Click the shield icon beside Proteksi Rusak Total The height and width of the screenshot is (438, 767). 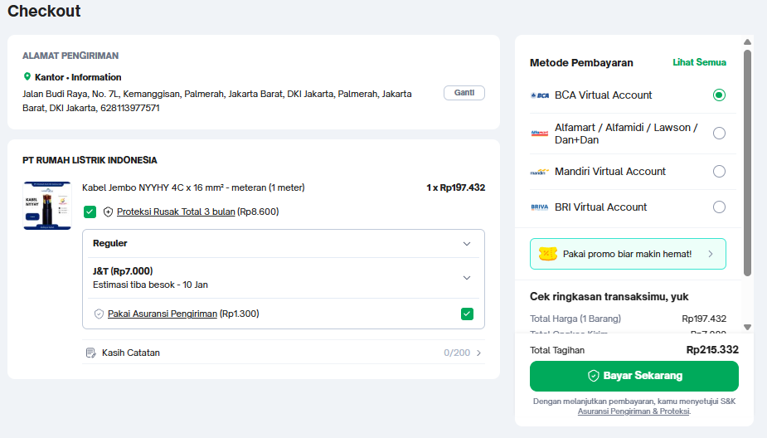108,212
